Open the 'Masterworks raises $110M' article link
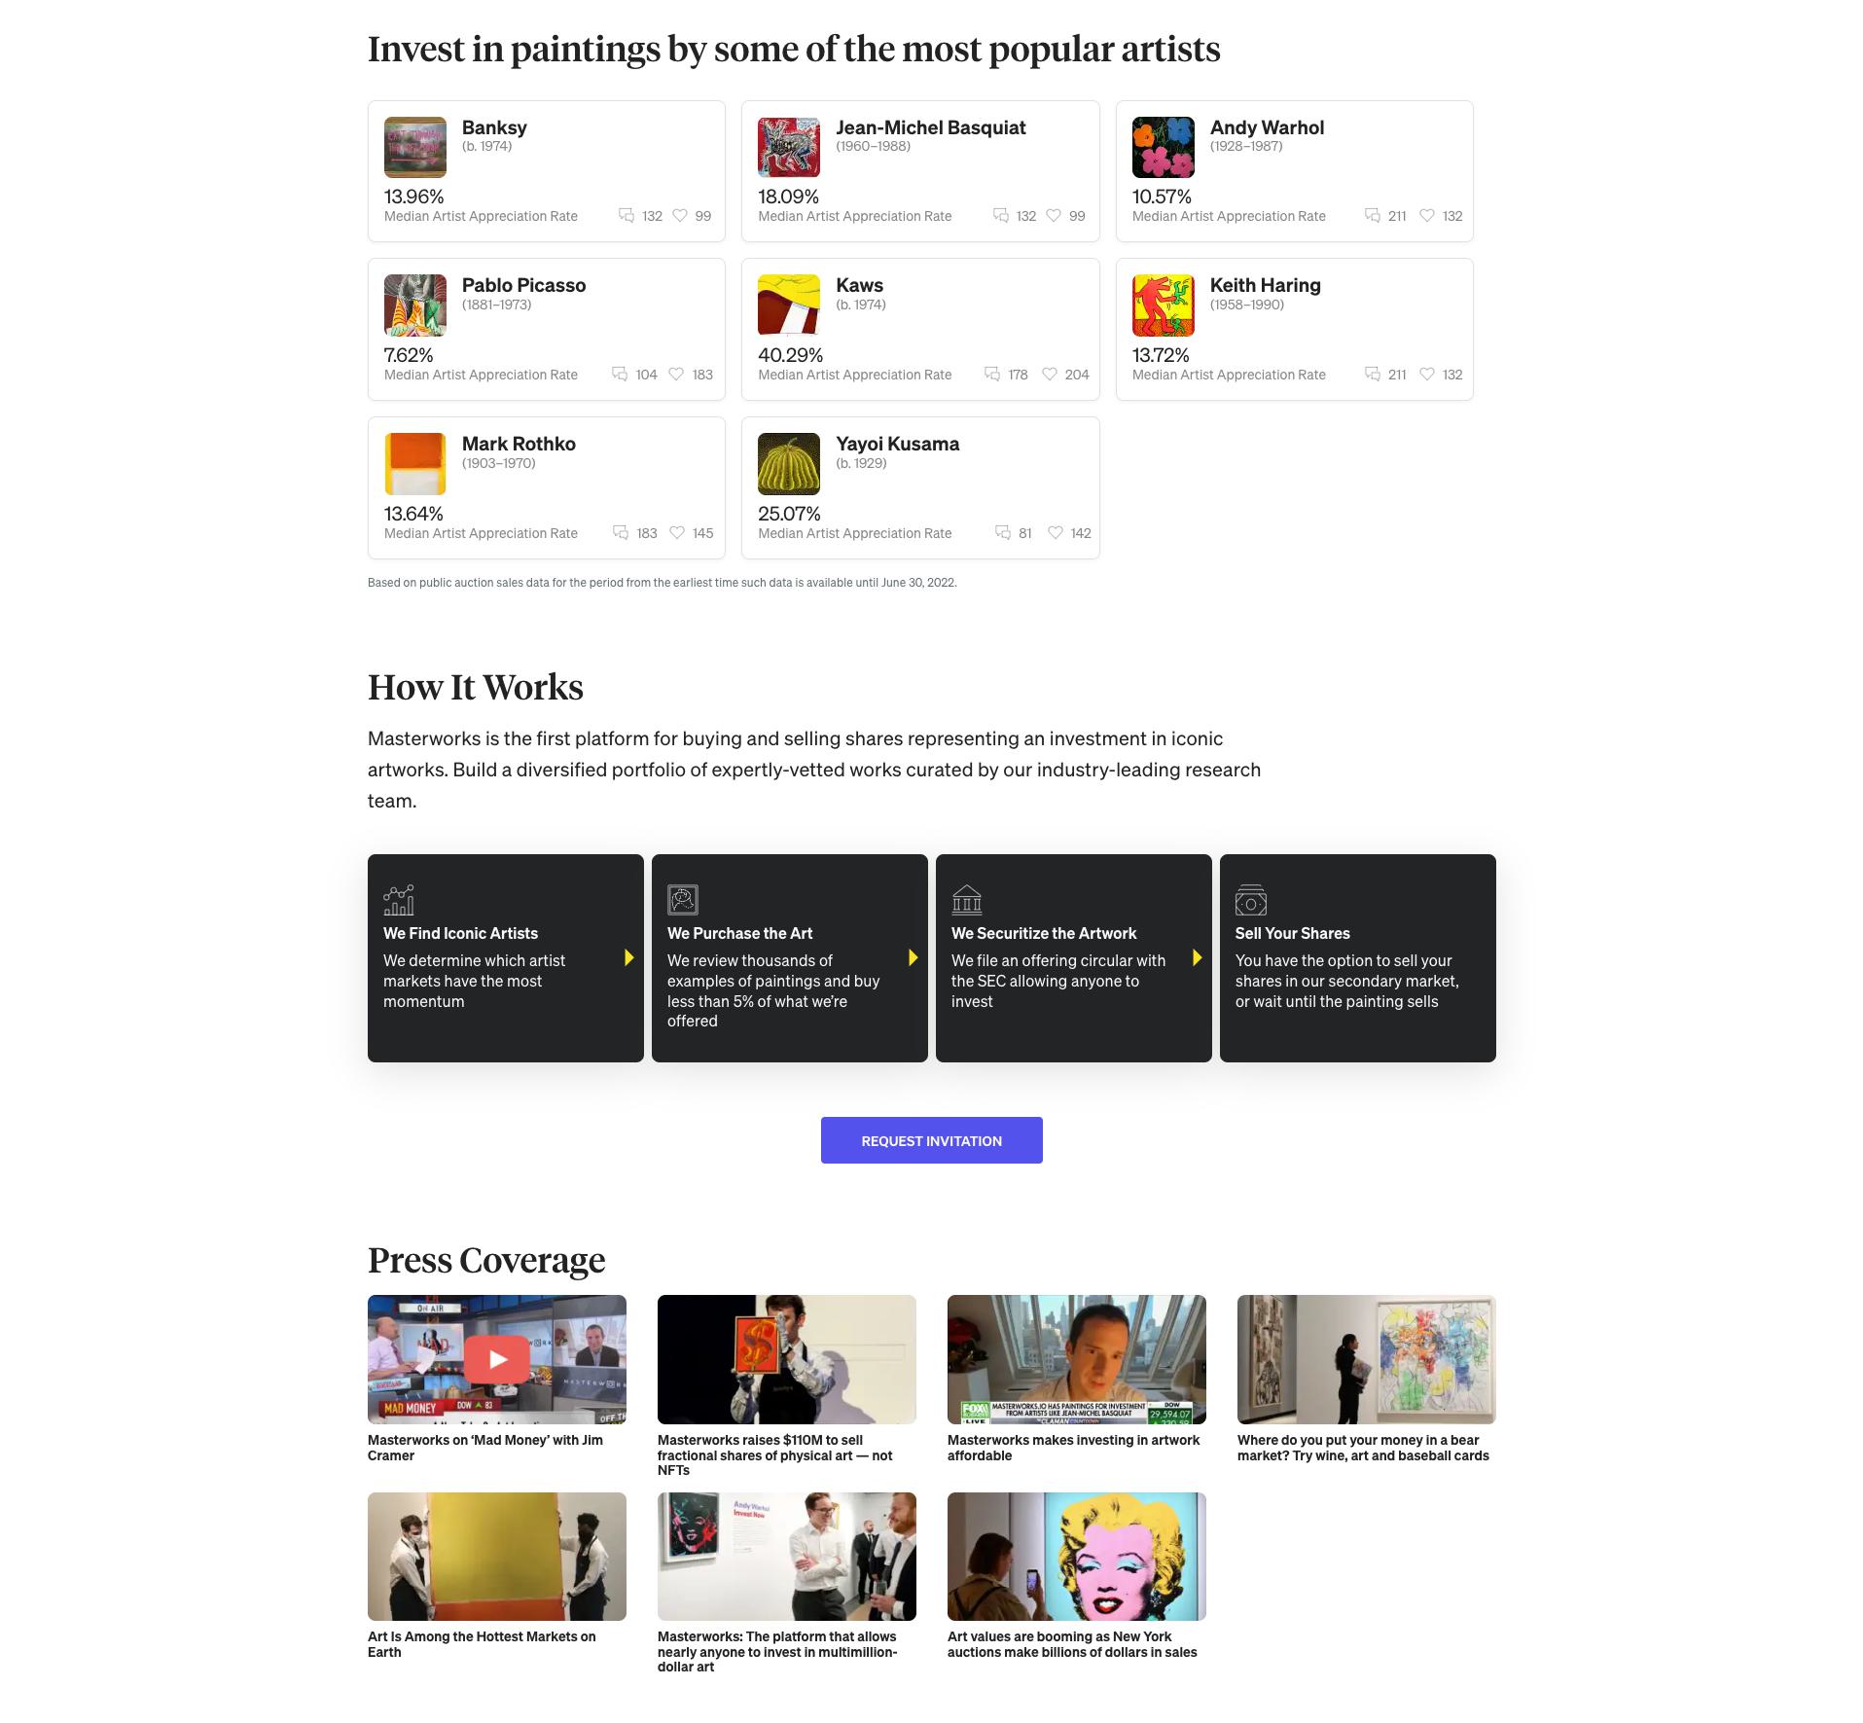Screen dimensions: 1863x1723 click(775, 1455)
